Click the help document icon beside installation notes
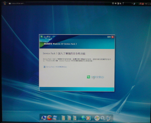This screenshot has width=151, height=123. click(x=44, y=67)
